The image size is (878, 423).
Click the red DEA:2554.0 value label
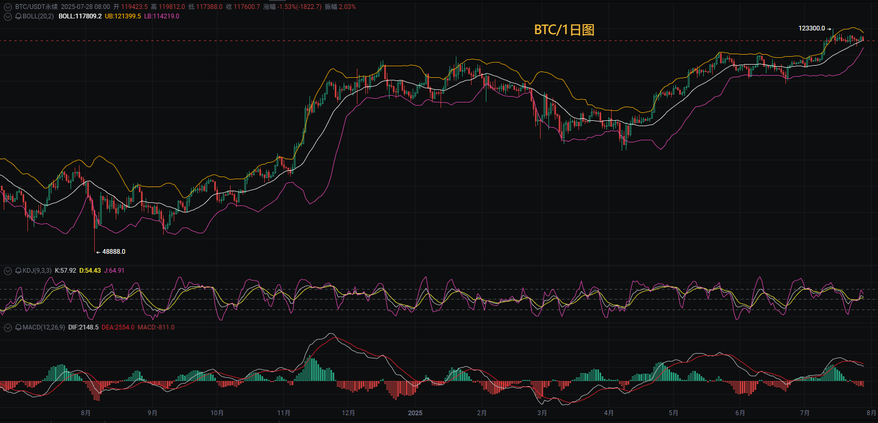point(118,327)
